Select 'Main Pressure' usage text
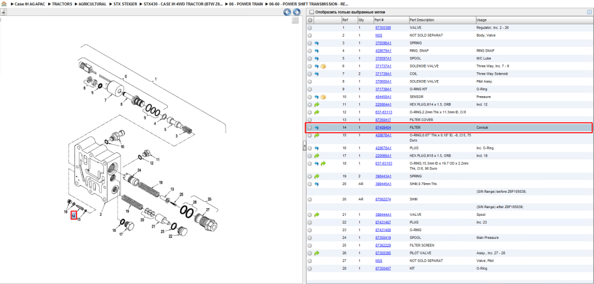Image resolution: width=594 pixels, height=284 pixels. (487, 238)
